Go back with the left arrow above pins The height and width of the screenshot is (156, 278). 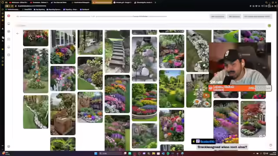(x=17, y=33)
